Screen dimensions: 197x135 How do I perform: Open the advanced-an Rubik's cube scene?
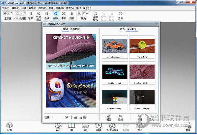[115, 98]
